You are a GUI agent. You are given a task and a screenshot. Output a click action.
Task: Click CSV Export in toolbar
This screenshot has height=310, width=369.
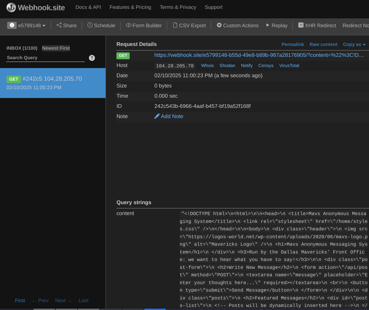point(189,26)
